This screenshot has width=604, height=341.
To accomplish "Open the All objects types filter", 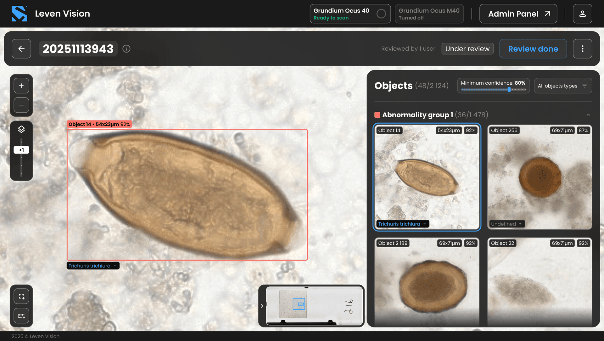I will point(563,86).
